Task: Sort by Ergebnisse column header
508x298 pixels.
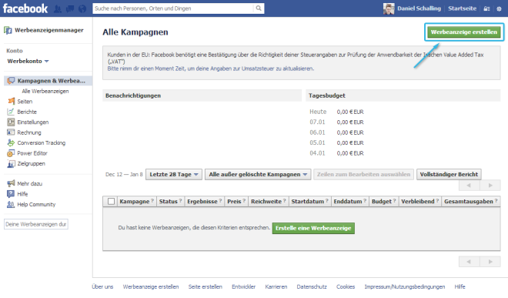Action: 202,202
